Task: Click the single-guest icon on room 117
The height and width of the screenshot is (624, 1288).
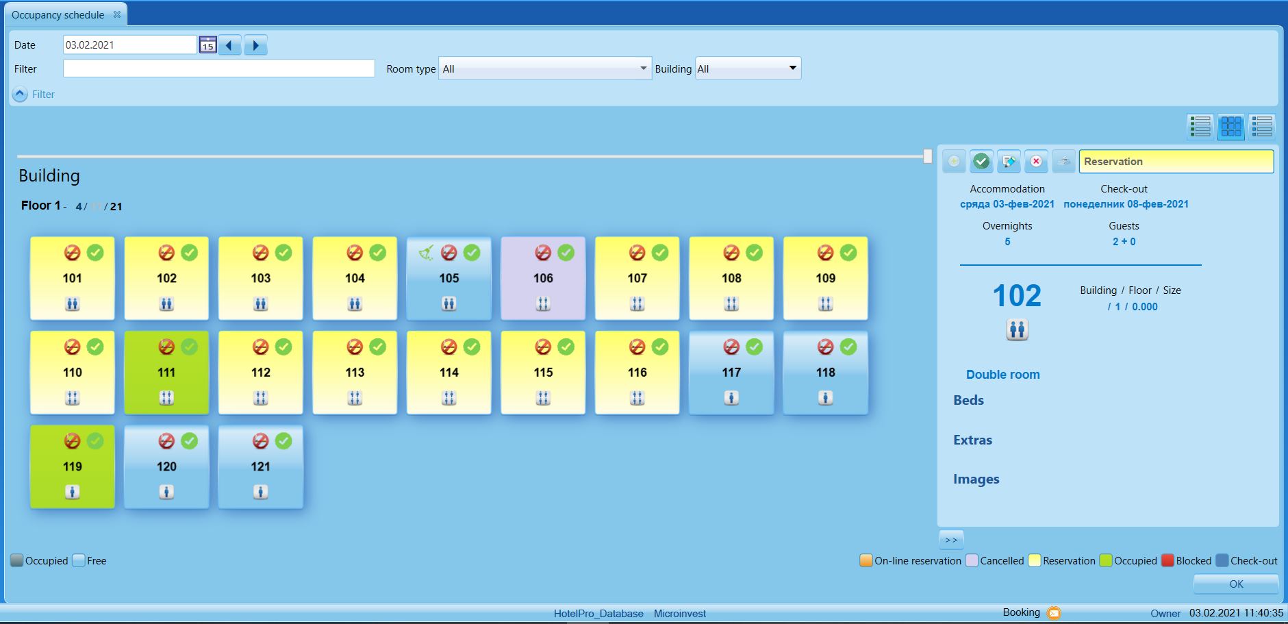Action: coord(731,397)
